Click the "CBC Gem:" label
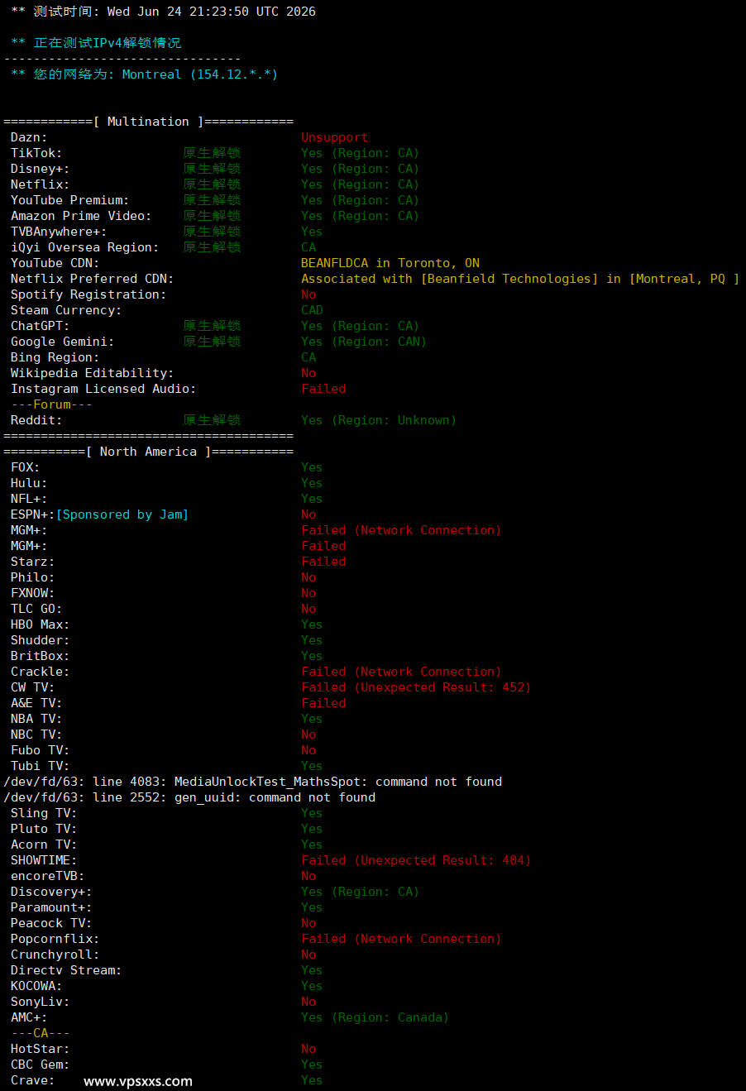Image resolution: width=746 pixels, height=1091 pixels. [x=41, y=1065]
